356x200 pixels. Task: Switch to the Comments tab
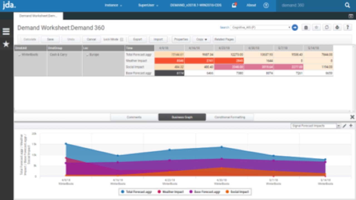(x=134, y=117)
